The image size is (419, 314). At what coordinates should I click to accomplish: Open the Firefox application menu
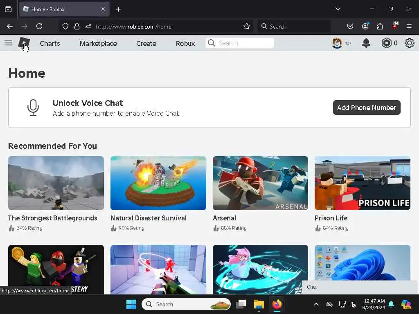[x=409, y=26]
